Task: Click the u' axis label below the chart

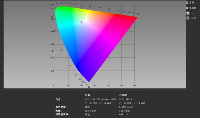Action: point(89,87)
